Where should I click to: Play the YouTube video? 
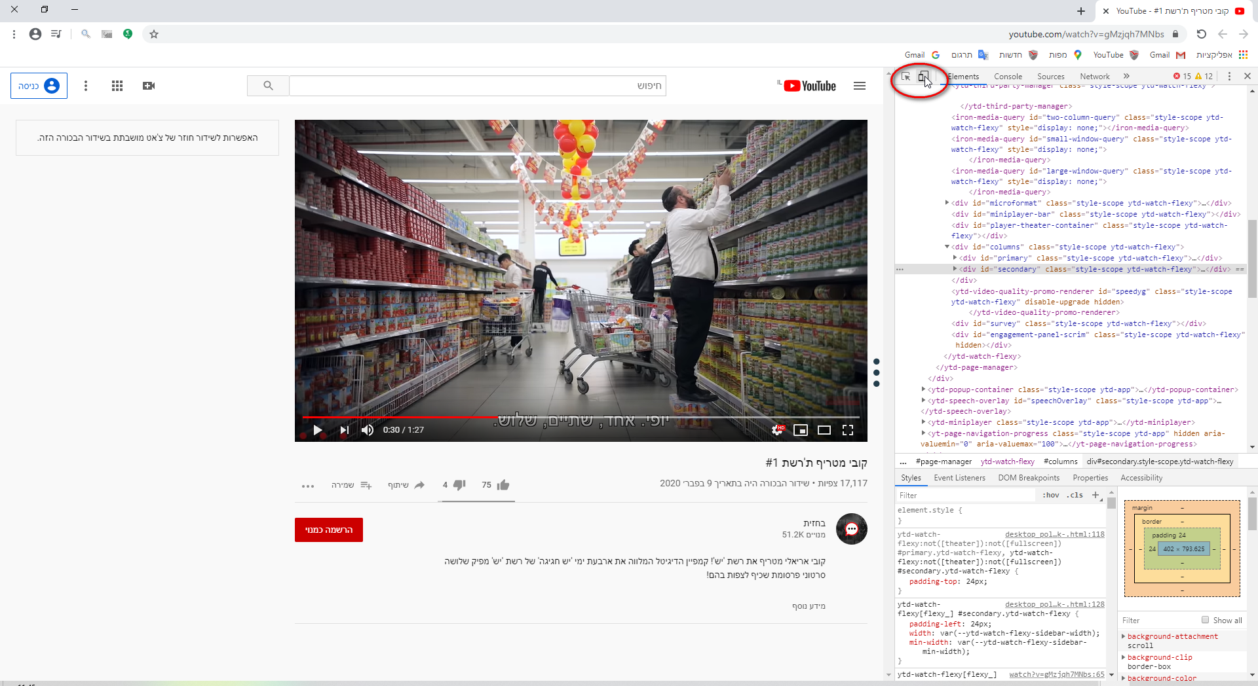[318, 430]
